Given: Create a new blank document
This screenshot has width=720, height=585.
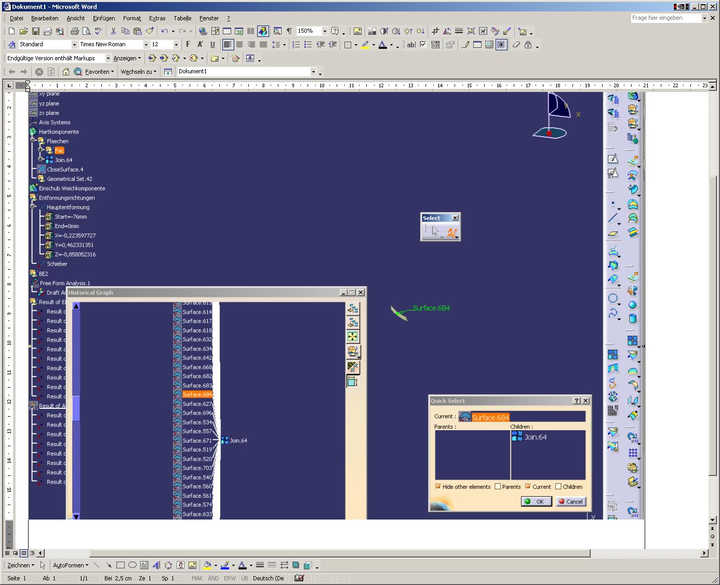Looking at the screenshot, I should pos(11,31).
